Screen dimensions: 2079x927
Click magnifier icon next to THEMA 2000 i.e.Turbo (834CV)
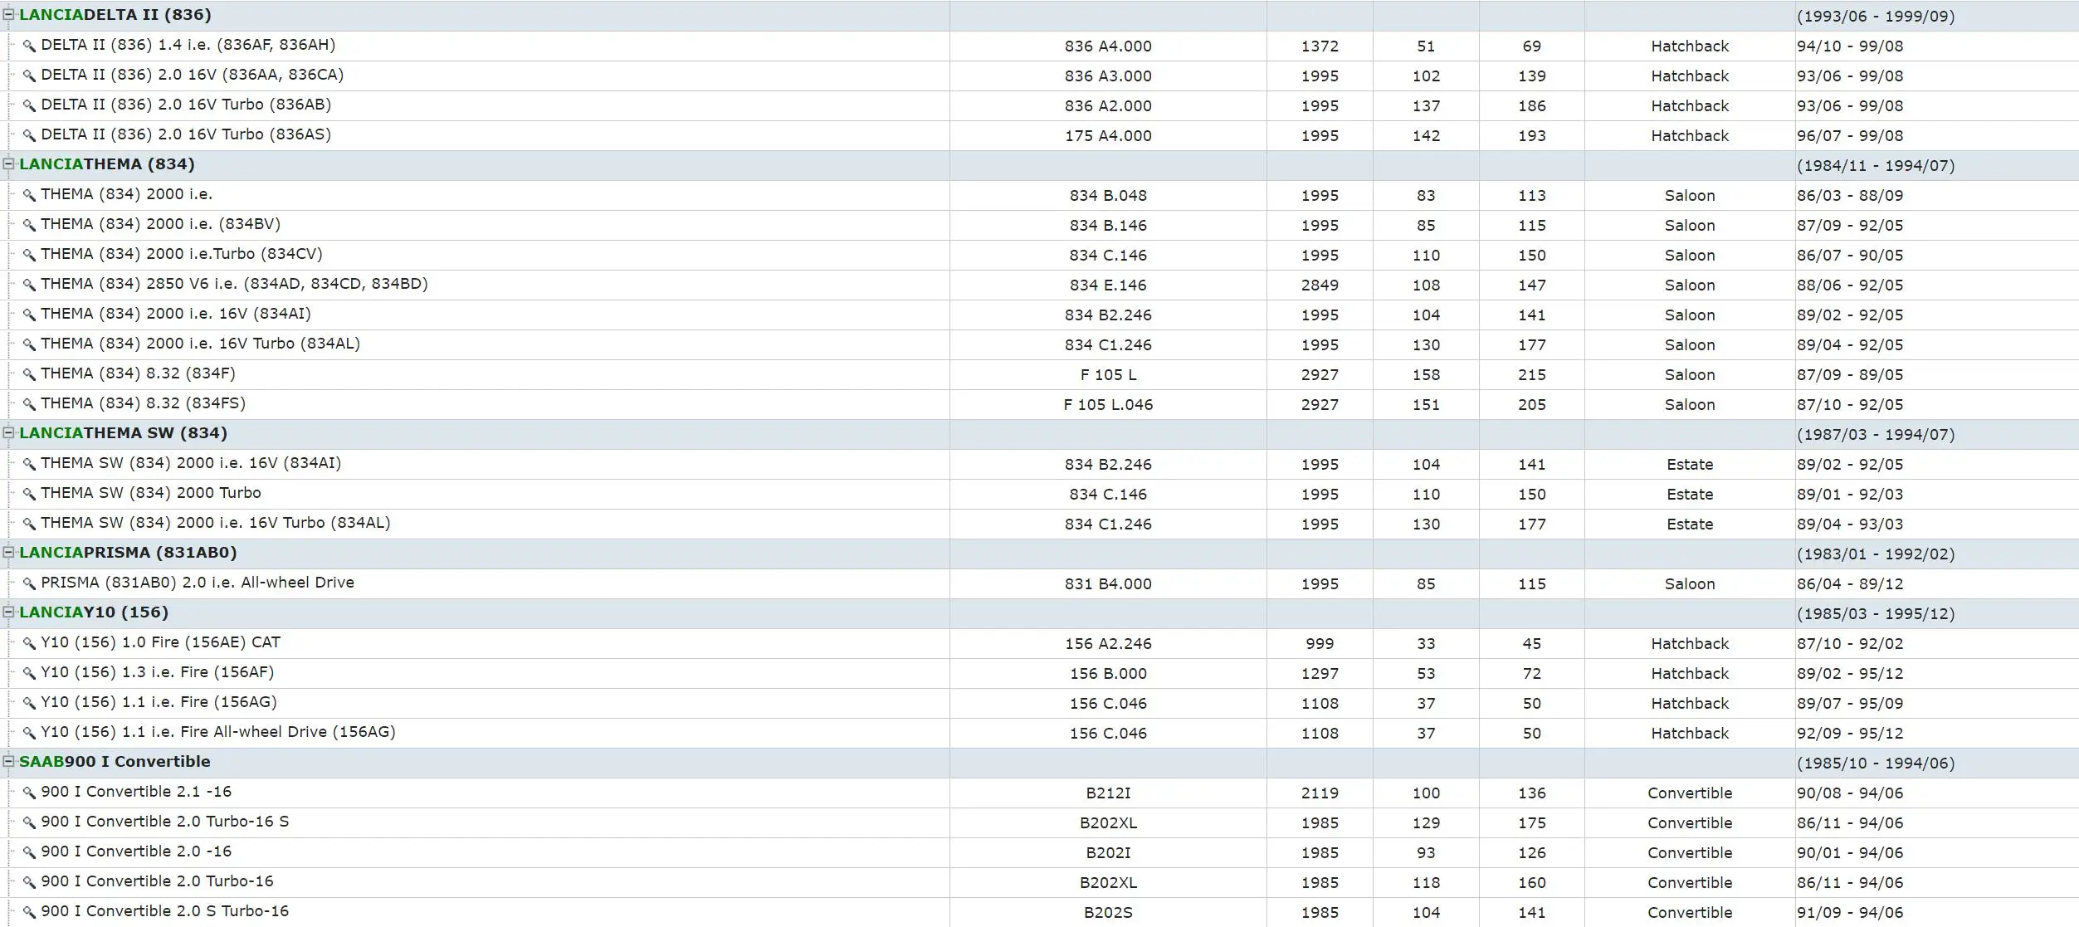29,256
